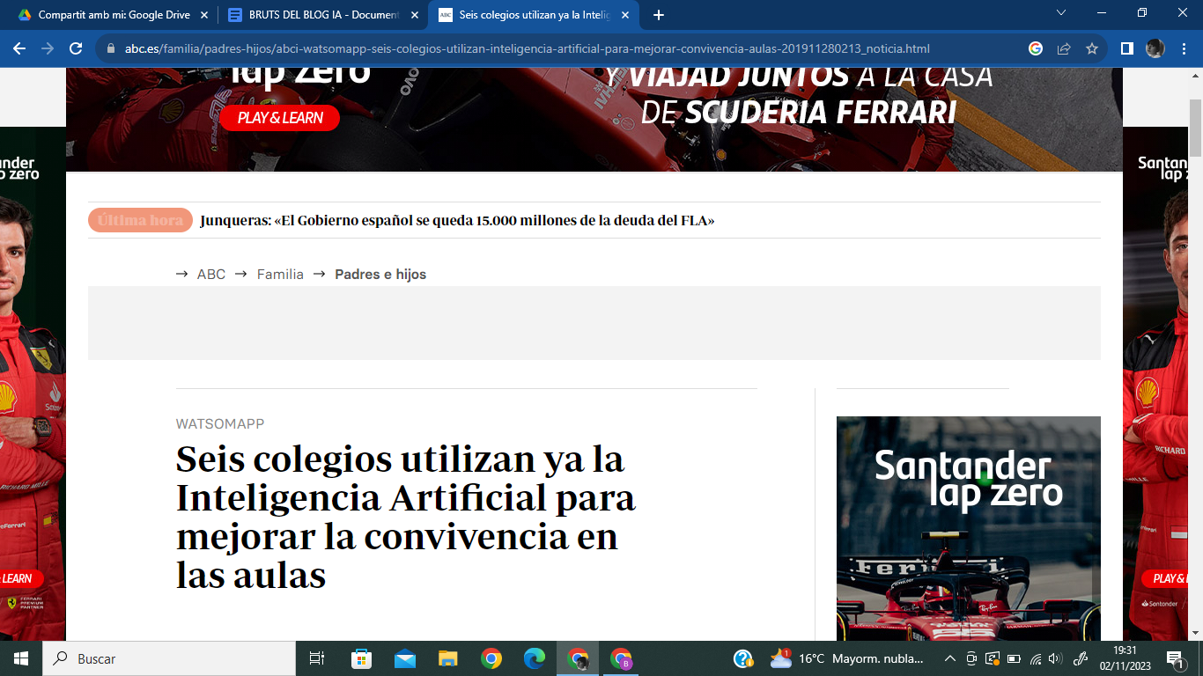Open the Chrome profile avatar menu
The height and width of the screenshot is (676, 1203).
click(x=1155, y=48)
